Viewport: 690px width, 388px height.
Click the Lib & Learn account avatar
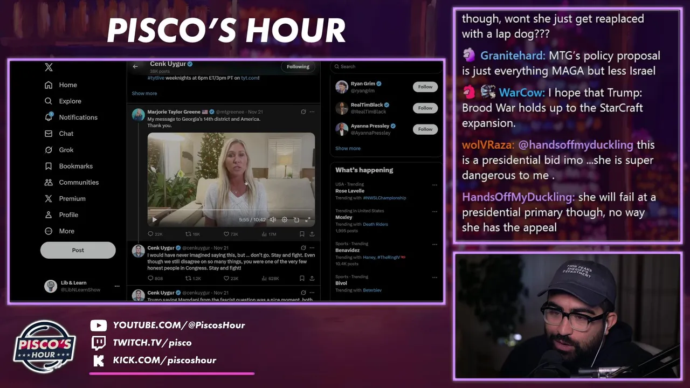[51, 286]
